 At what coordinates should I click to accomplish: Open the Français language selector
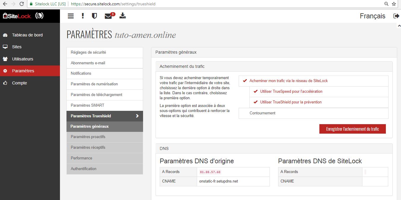372,16
